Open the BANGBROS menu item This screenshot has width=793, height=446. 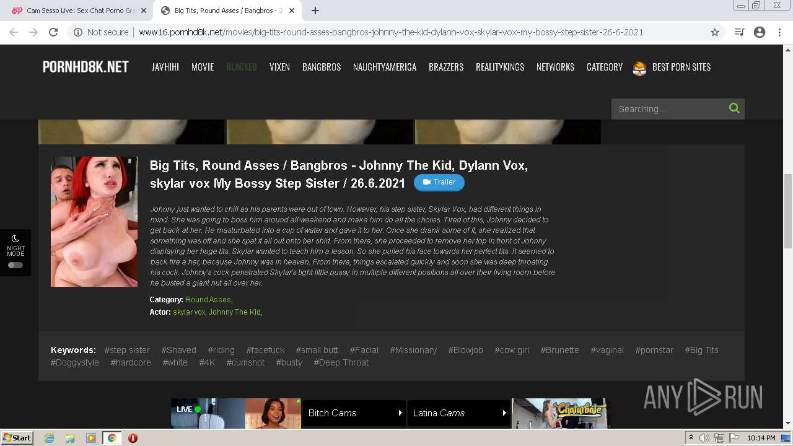coord(322,67)
